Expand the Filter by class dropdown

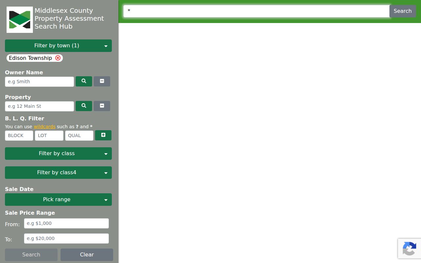(x=58, y=154)
